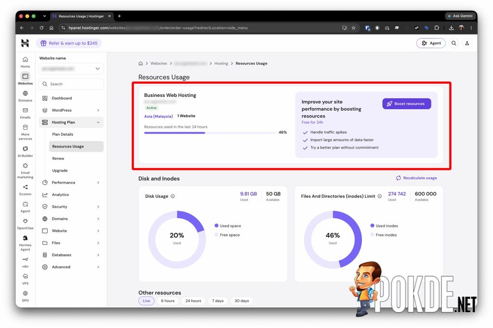The height and width of the screenshot is (328, 493).
Task: Select the 6 hours range
Action: (168, 301)
